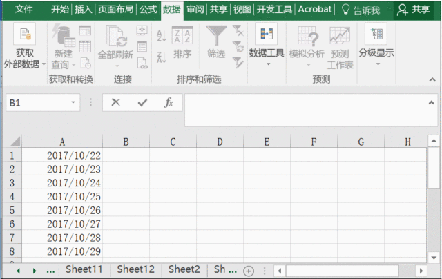Select cell containing 2017/10/22

[62, 155]
